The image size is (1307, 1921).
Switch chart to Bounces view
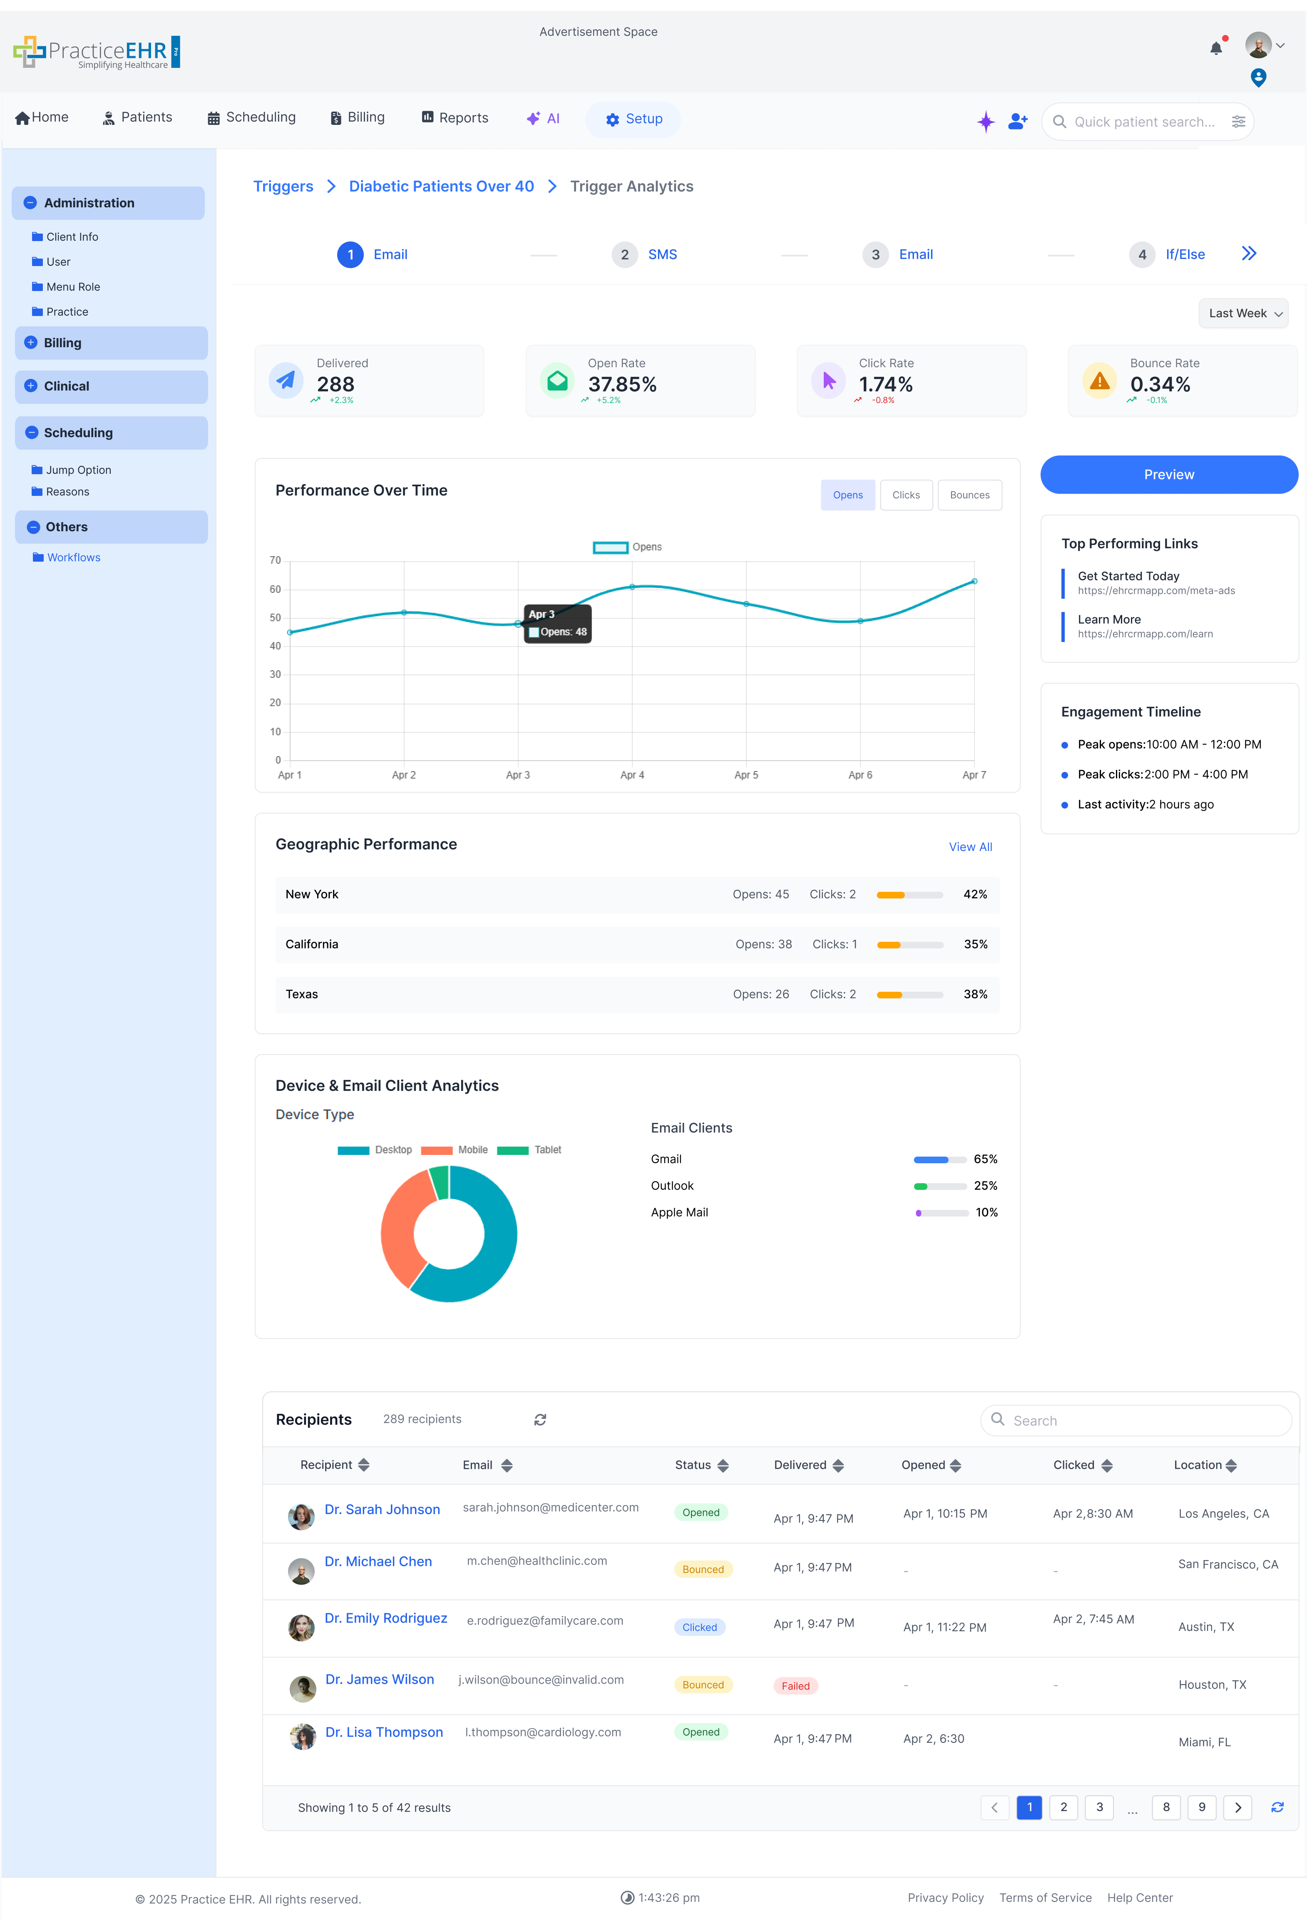(969, 494)
